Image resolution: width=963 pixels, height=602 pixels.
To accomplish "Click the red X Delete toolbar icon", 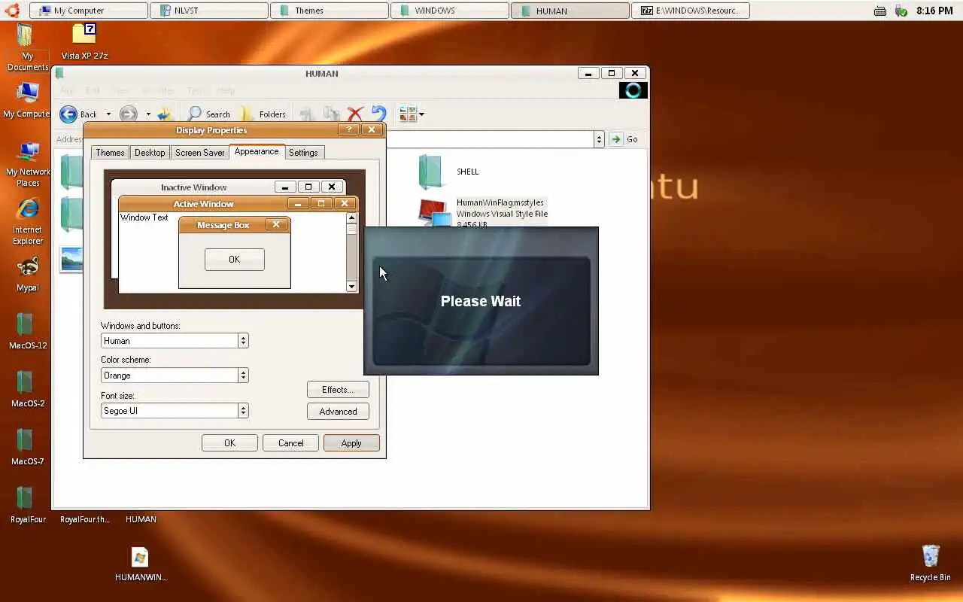I will pos(355,114).
